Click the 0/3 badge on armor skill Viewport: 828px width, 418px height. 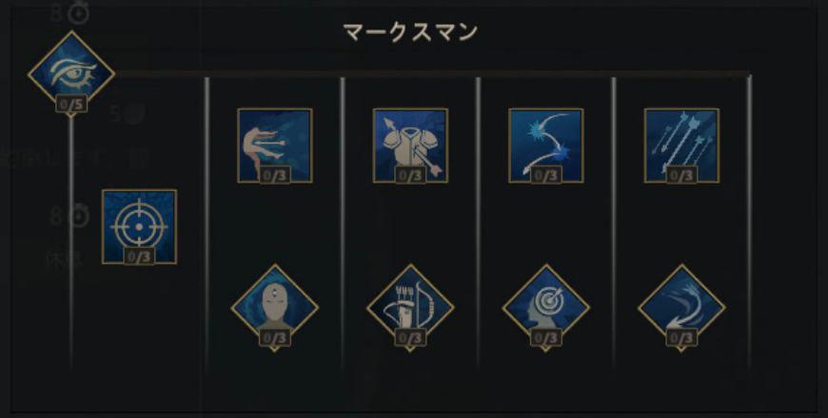click(410, 175)
